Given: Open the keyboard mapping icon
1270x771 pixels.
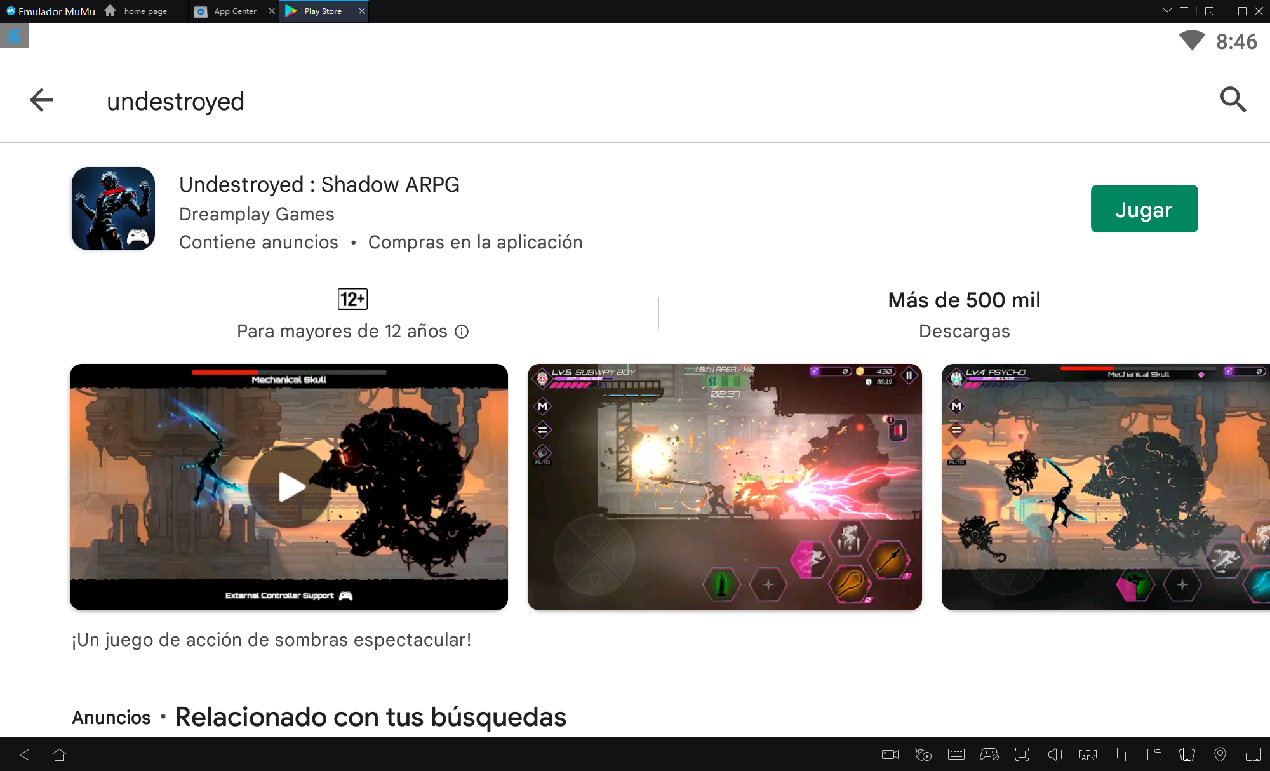Looking at the screenshot, I should tap(956, 754).
